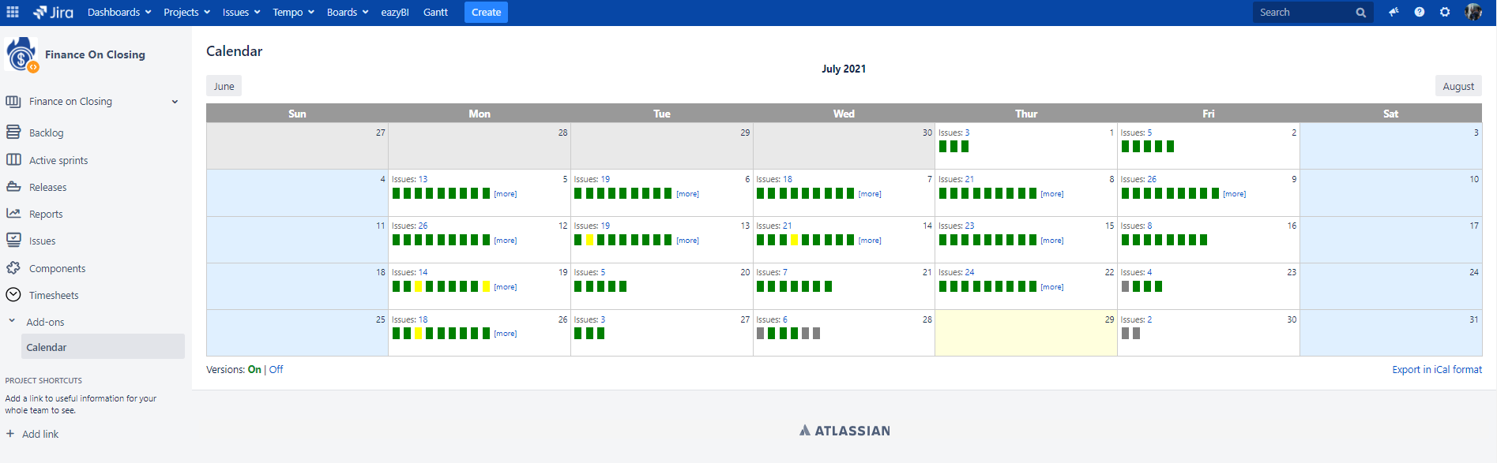Screen dimensions: 1497x463
Task: Open Backlog from the sidebar
Action: [x=46, y=133]
